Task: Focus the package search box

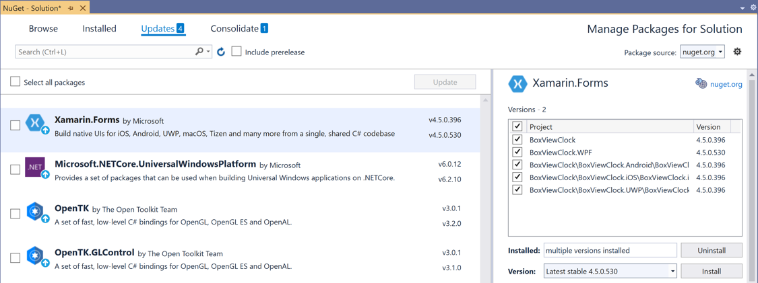Action: tap(104, 52)
